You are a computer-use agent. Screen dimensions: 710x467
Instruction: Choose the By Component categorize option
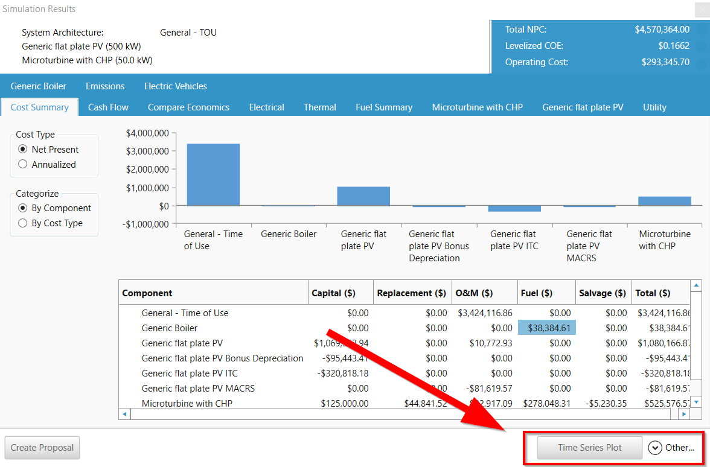coord(23,208)
